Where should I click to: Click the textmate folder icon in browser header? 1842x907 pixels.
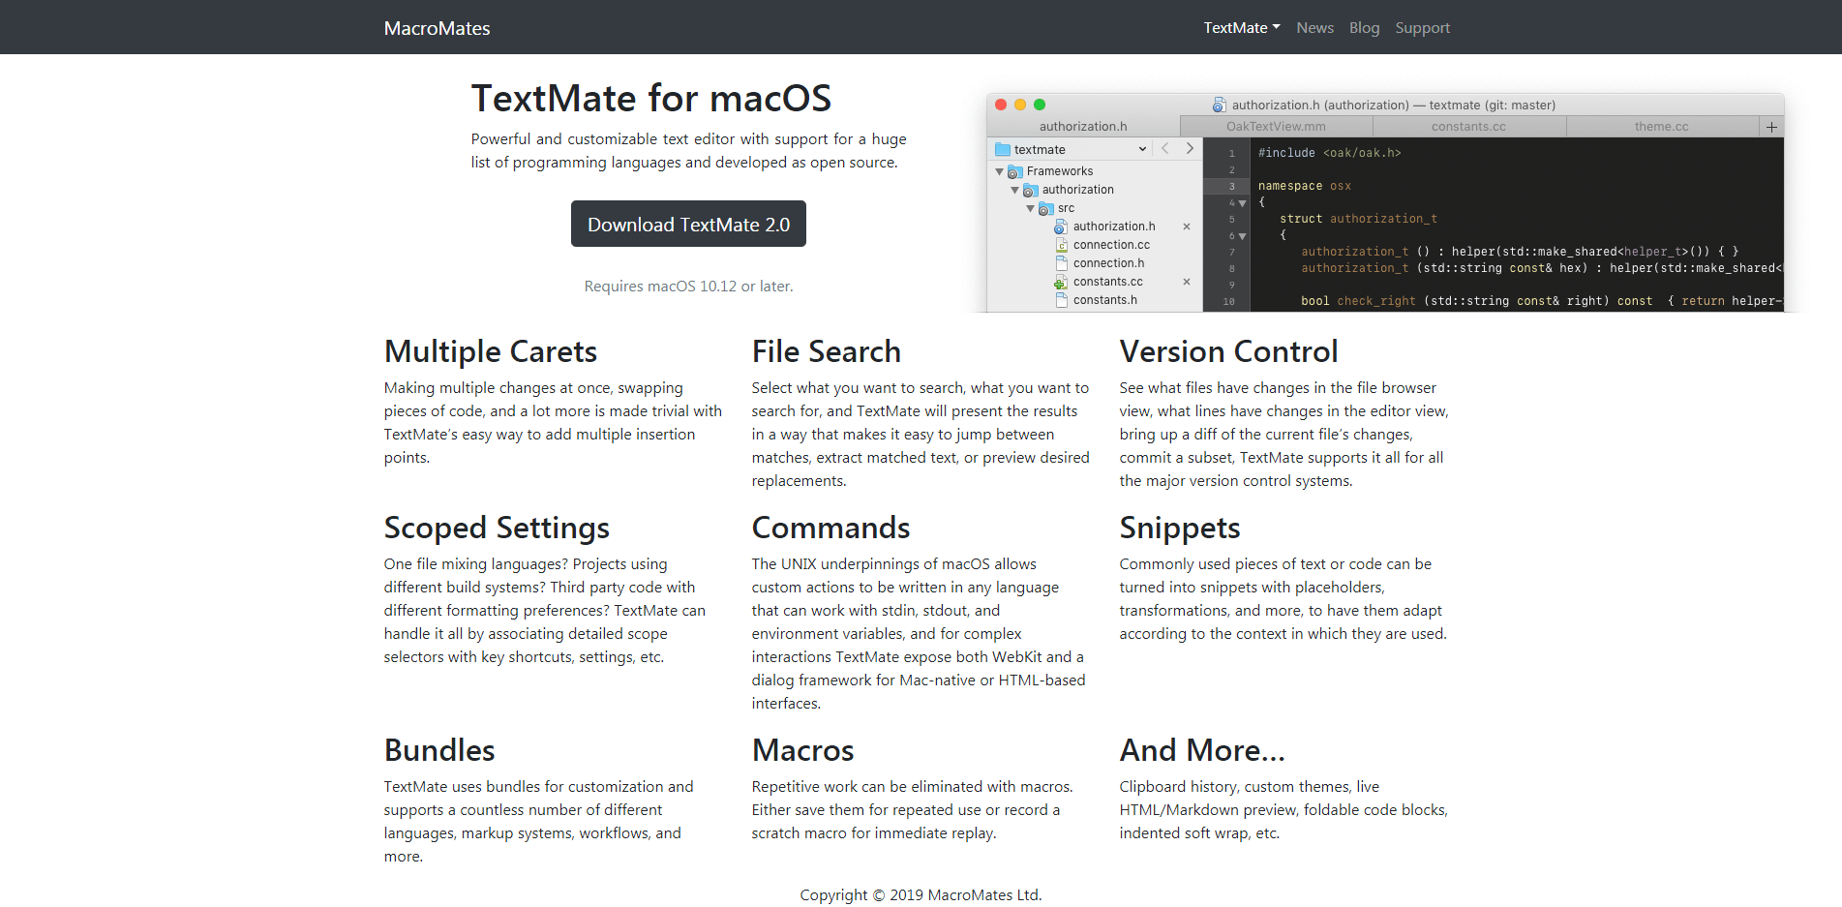coord(1003,149)
